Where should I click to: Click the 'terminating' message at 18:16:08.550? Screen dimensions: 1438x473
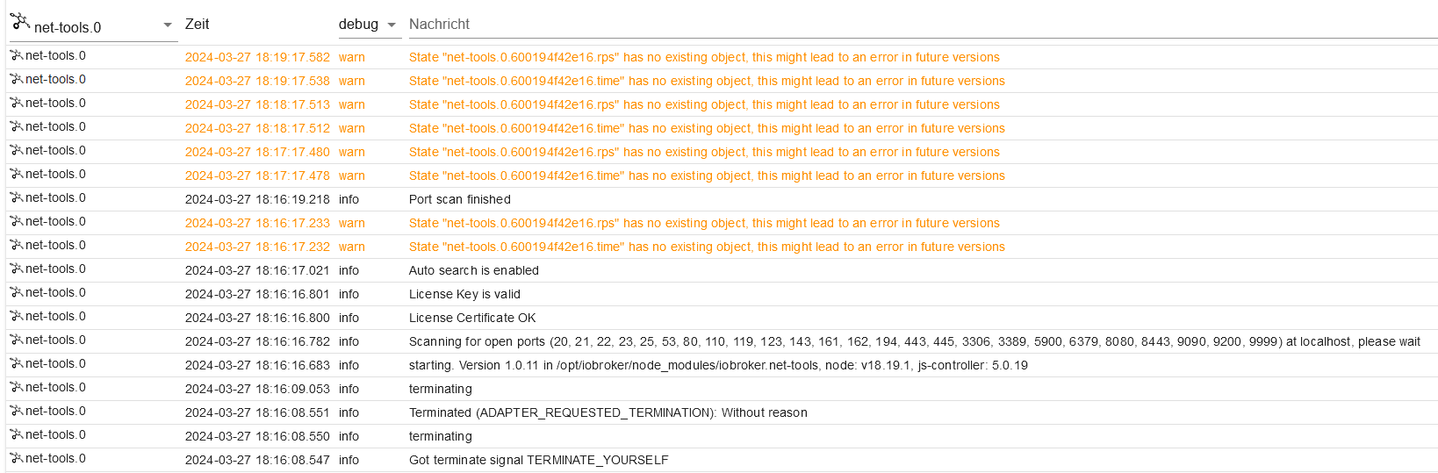point(441,436)
